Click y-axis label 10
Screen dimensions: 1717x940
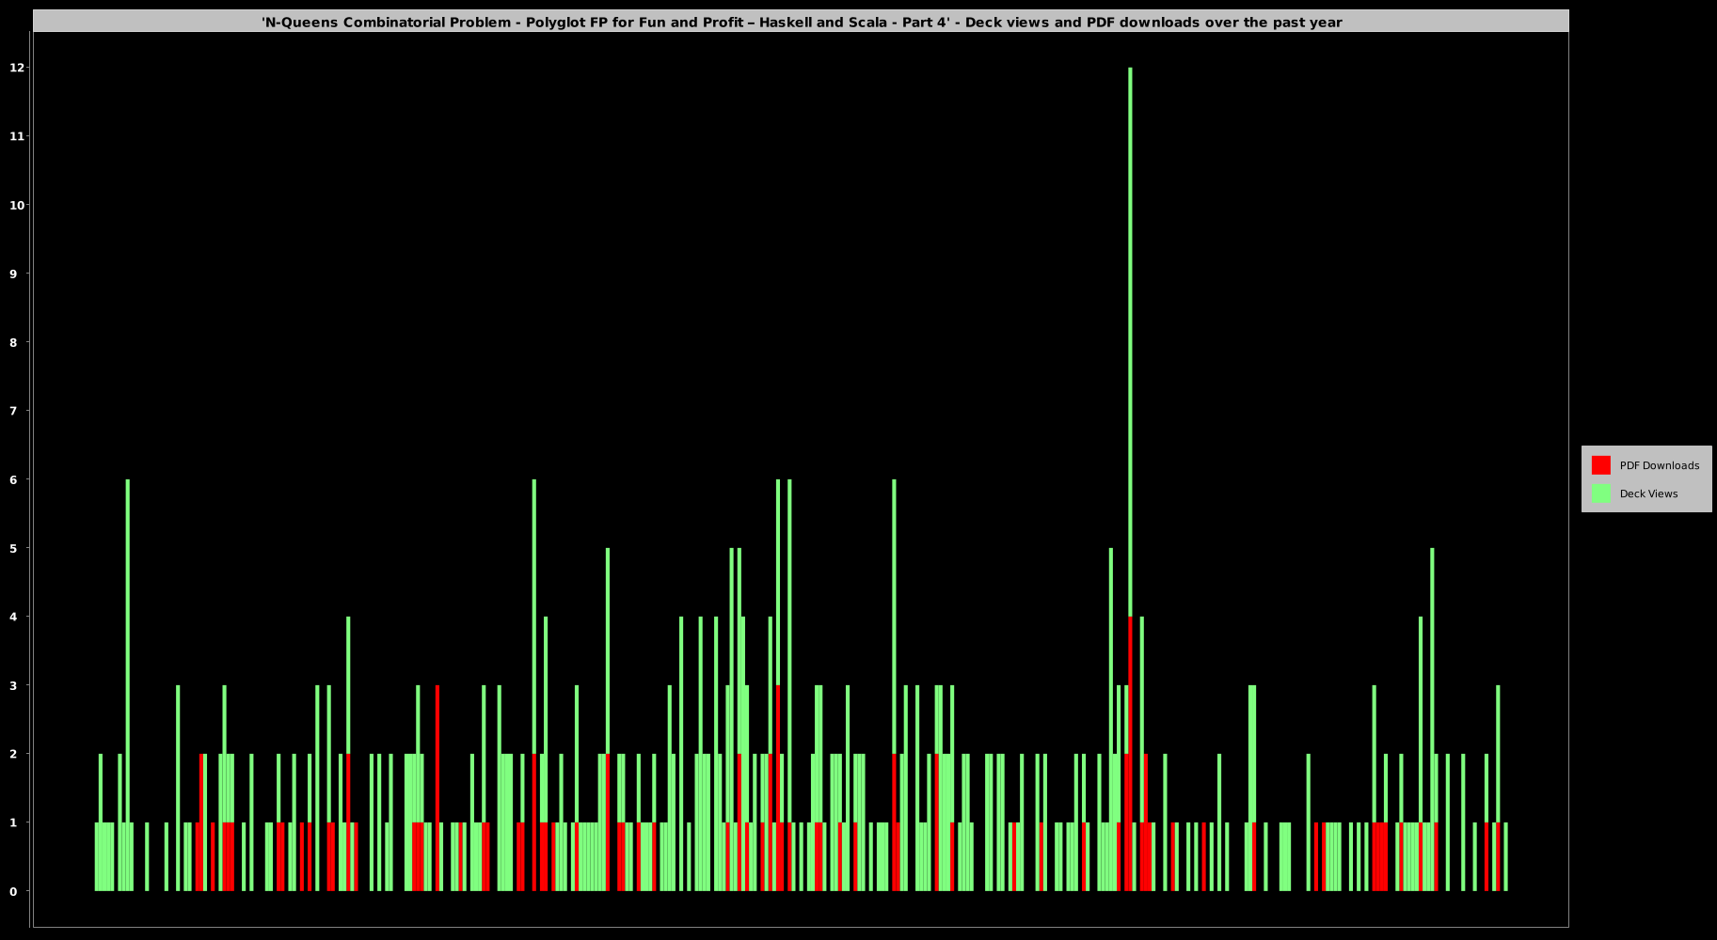(x=16, y=205)
